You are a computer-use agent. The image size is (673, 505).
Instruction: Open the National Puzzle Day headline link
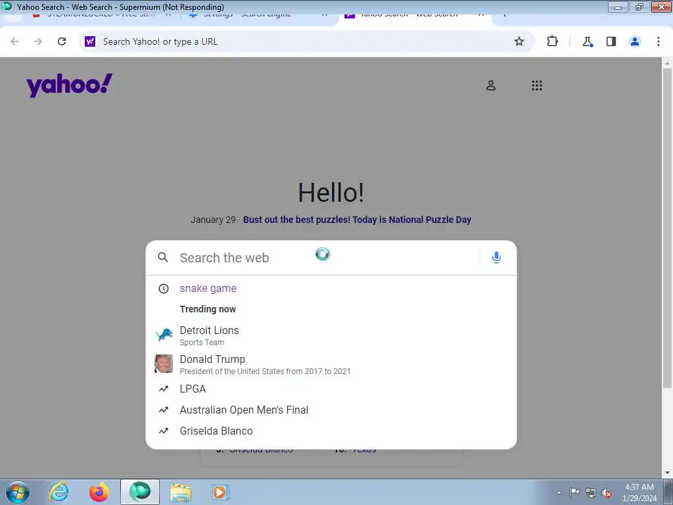357,220
